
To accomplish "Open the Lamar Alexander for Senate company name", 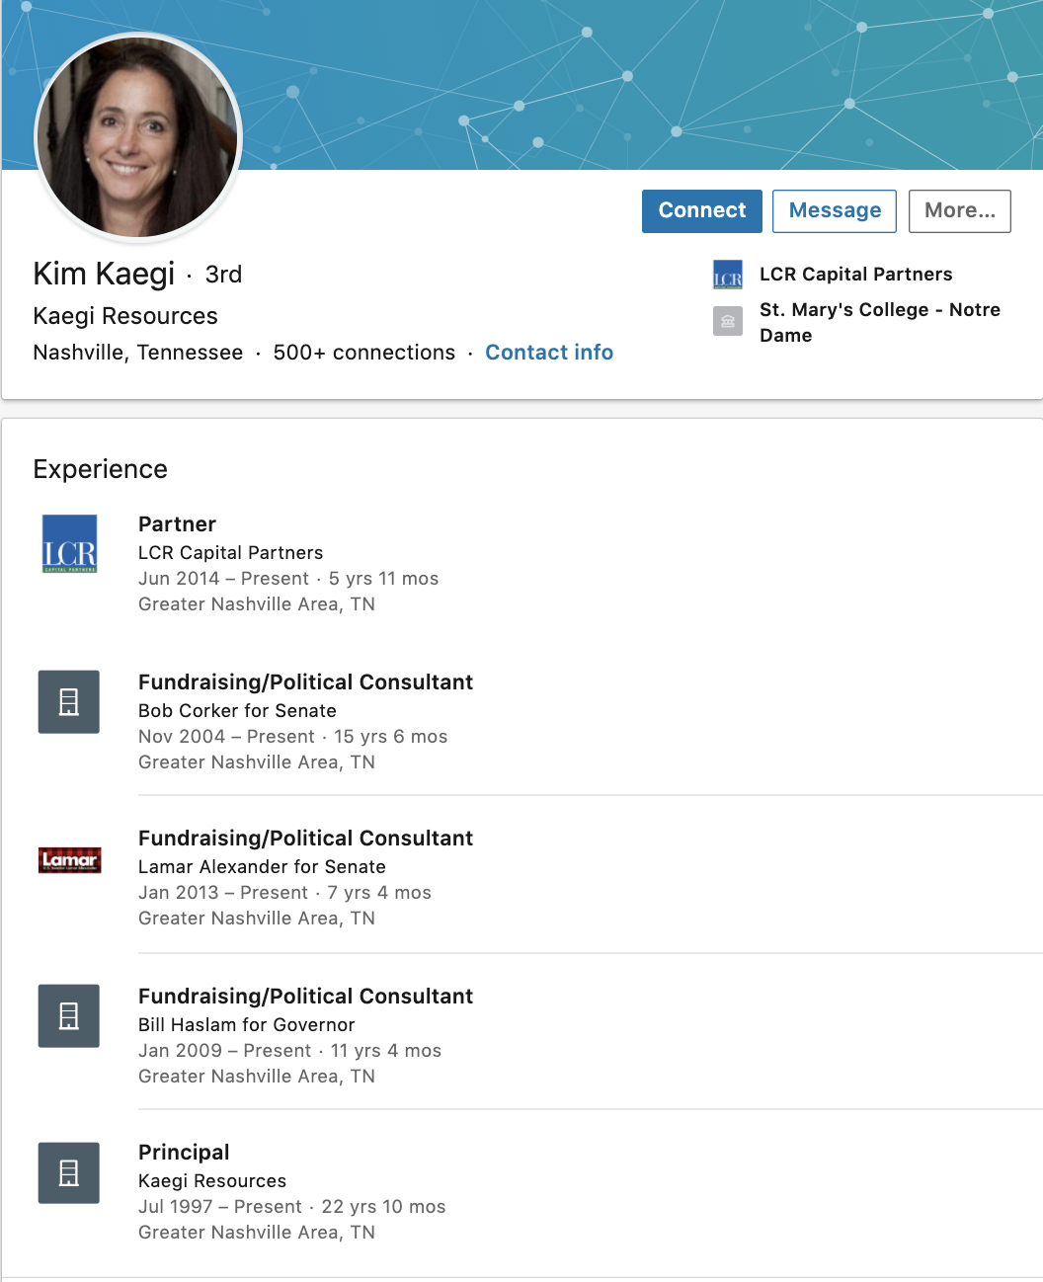I will (262, 867).
